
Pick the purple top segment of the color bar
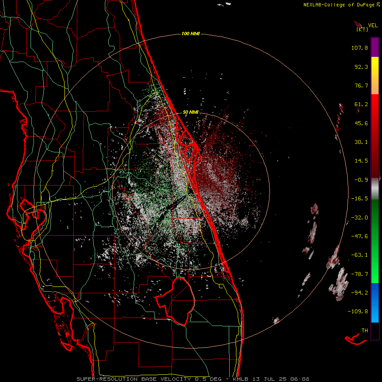pos(375,47)
